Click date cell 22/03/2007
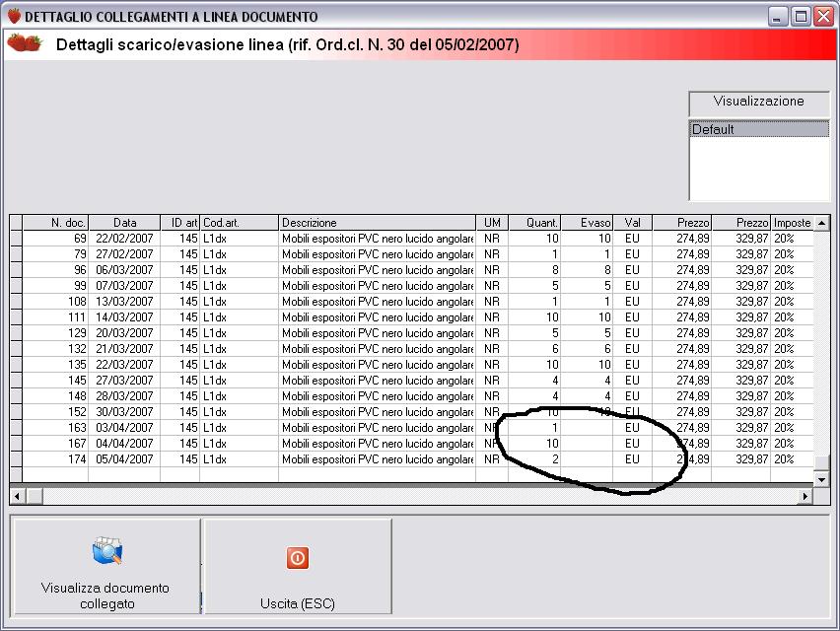Image resolution: width=840 pixels, height=631 pixels. (x=124, y=365)
